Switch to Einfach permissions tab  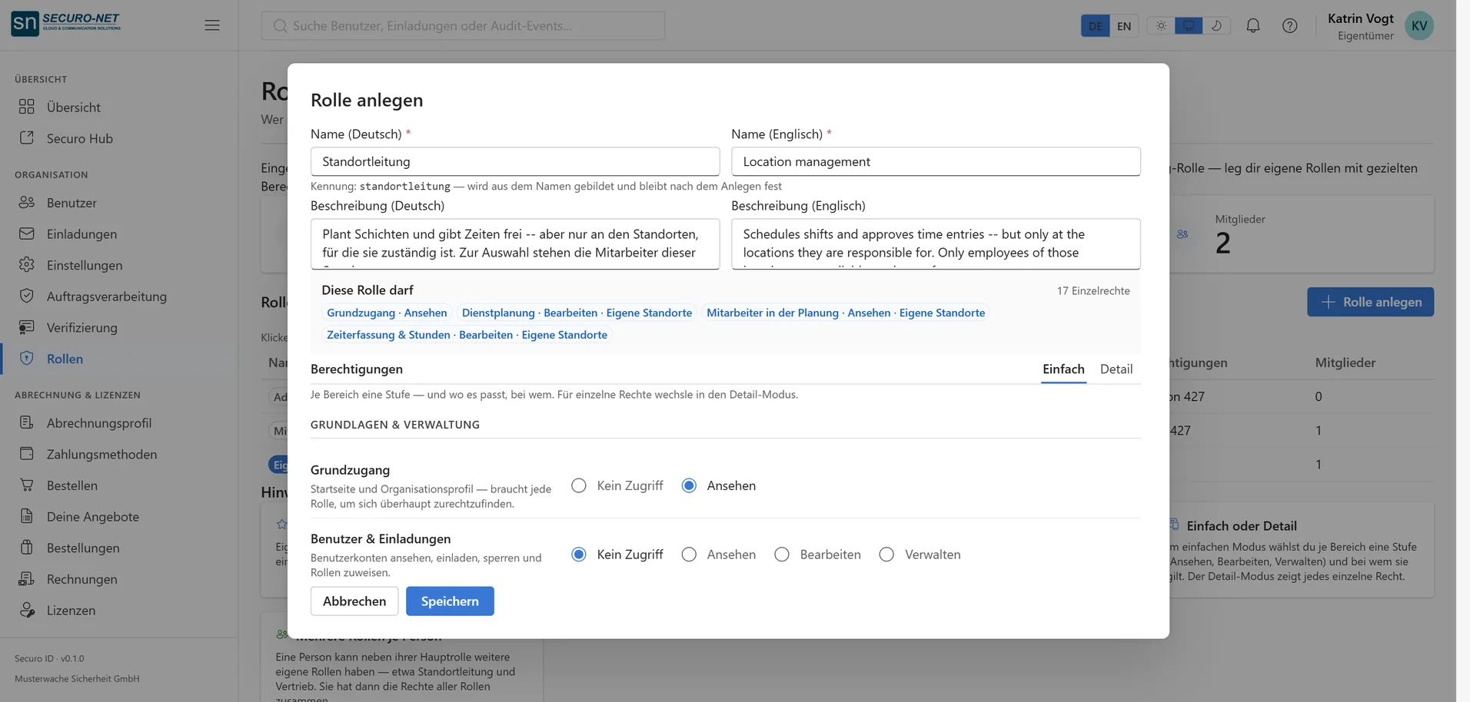click(x=1063, y=369)
